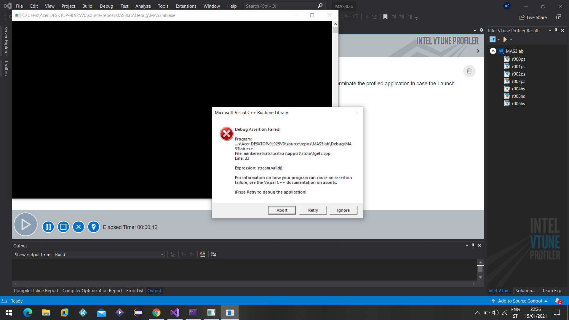Open the Windows action center

pyautogui.click(x=557, y=313)
